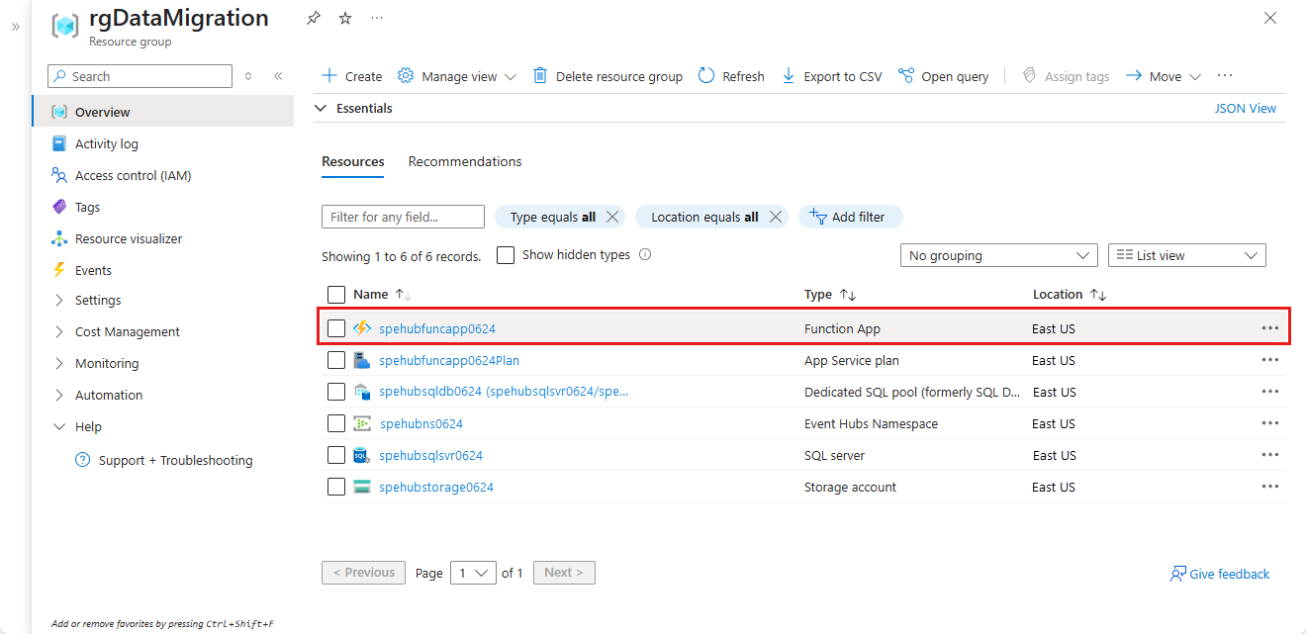Viewport: 1306px width, 634px height.
Task: Click the sidebar Search box
Action: click(x=140, y=76)
